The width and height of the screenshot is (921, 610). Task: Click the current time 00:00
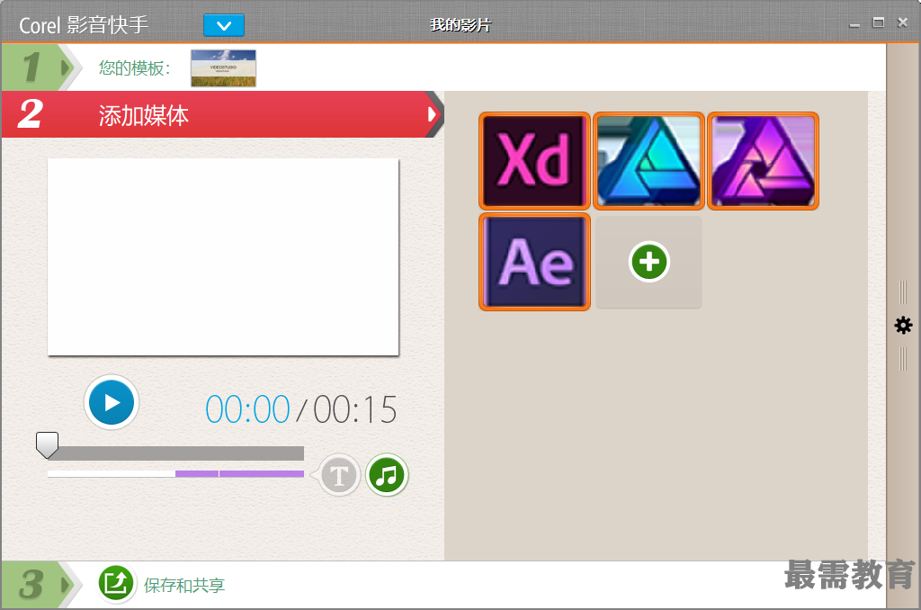tap(247, 409)
